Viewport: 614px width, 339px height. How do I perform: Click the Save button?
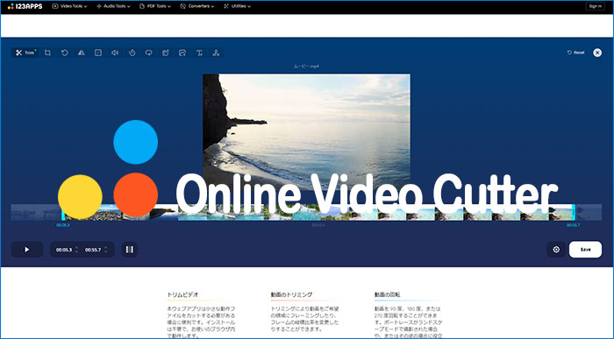click(x=585, y=250)
